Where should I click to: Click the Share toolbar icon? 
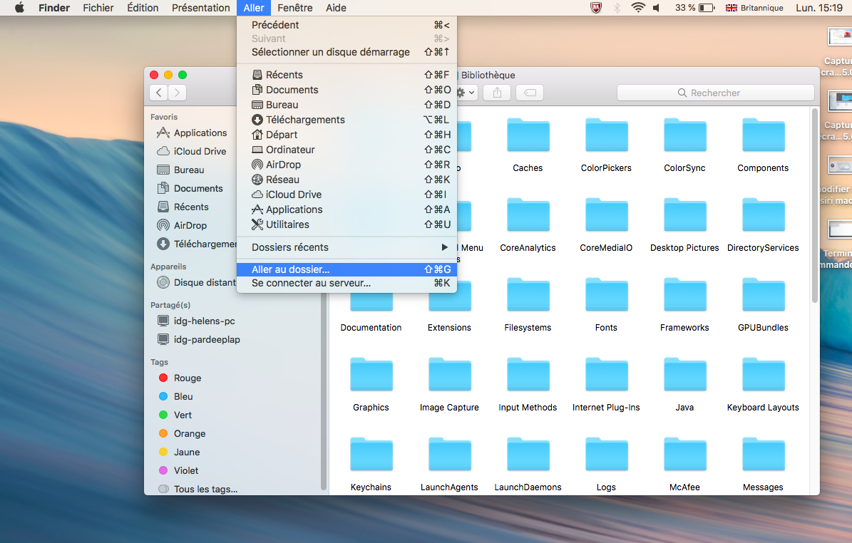(x=497, y=93)
